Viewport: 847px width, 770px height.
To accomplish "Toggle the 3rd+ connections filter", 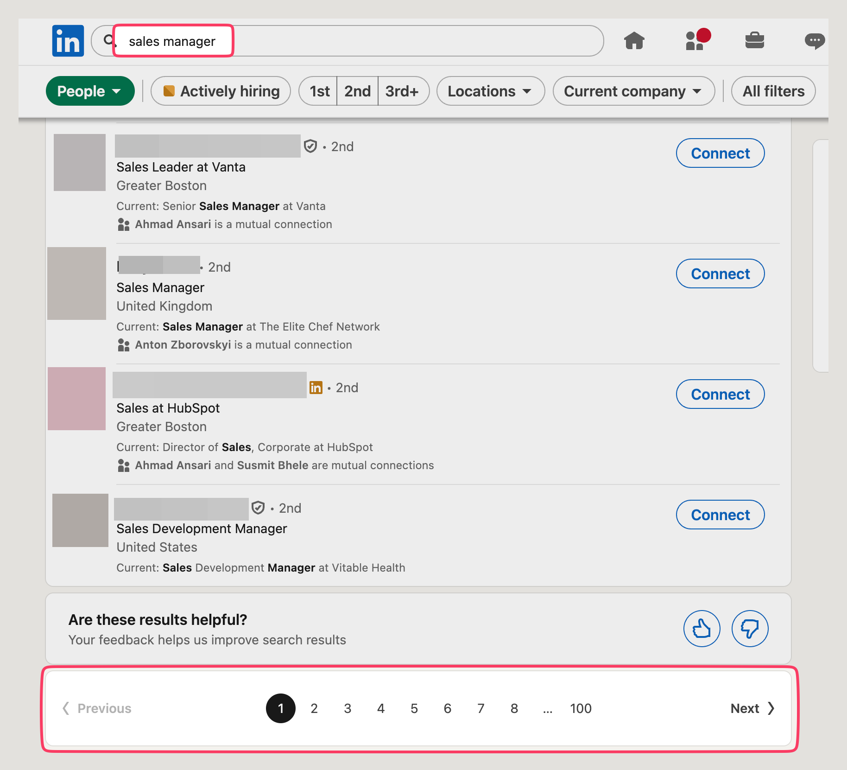I will tap(403, 91).
